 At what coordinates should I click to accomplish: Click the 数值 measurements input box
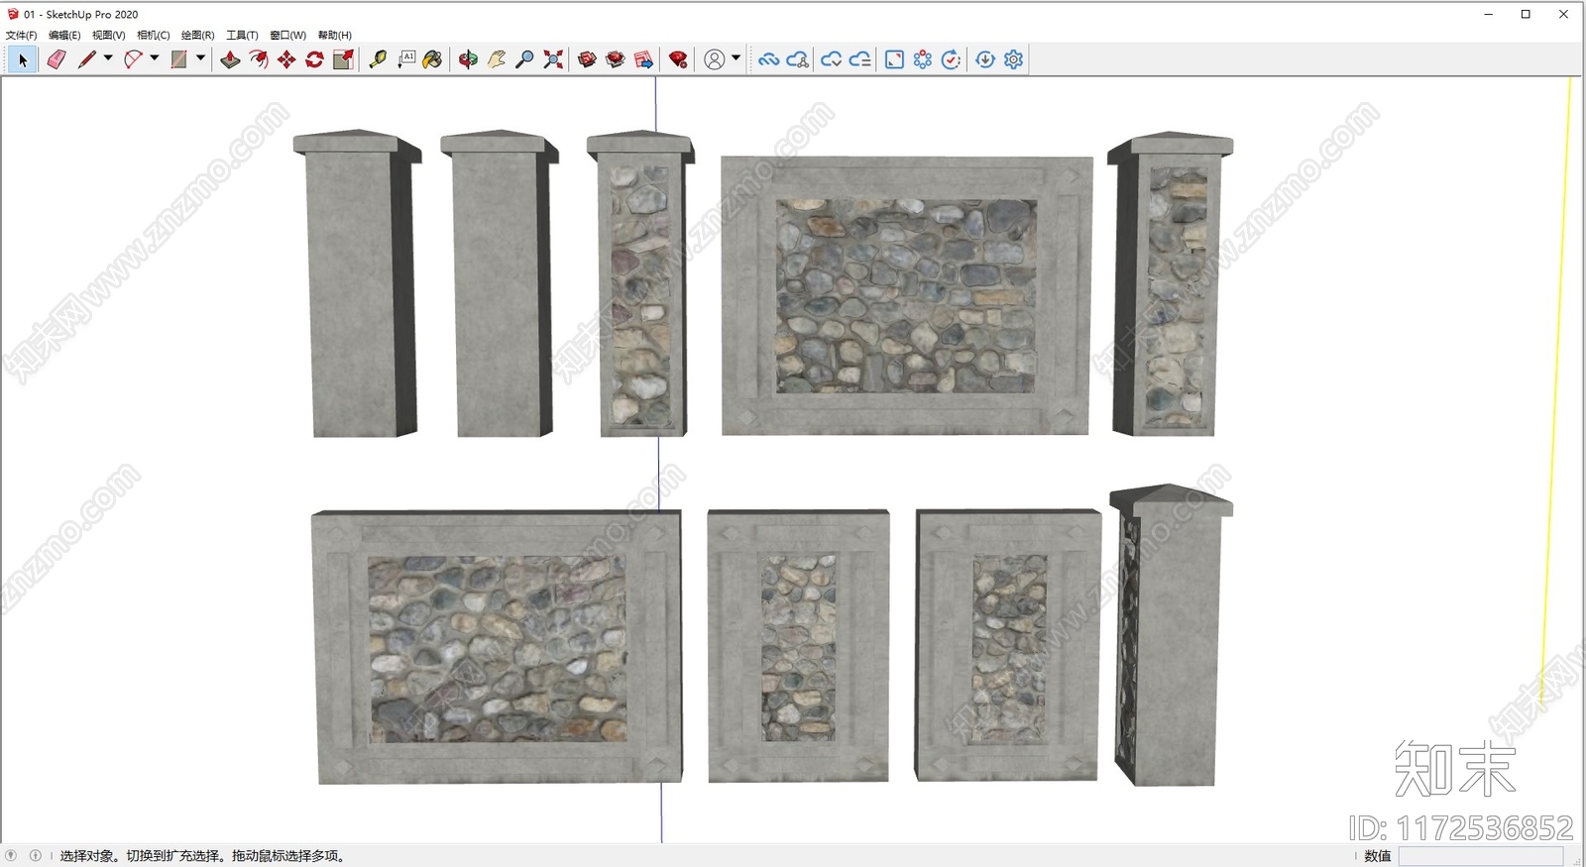tap(1481, 856)
